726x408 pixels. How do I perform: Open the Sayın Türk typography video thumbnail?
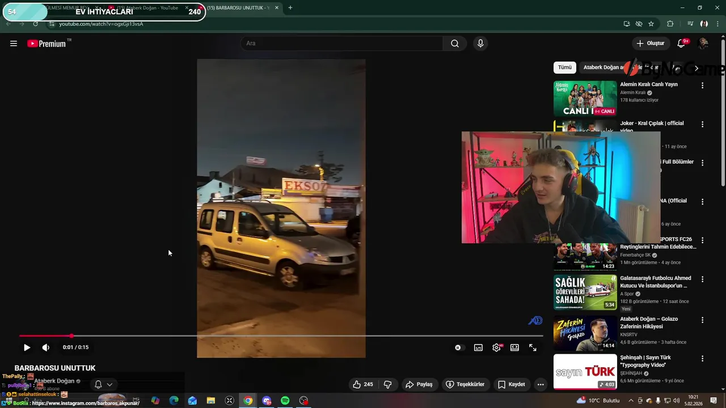(x=585, y=372)
